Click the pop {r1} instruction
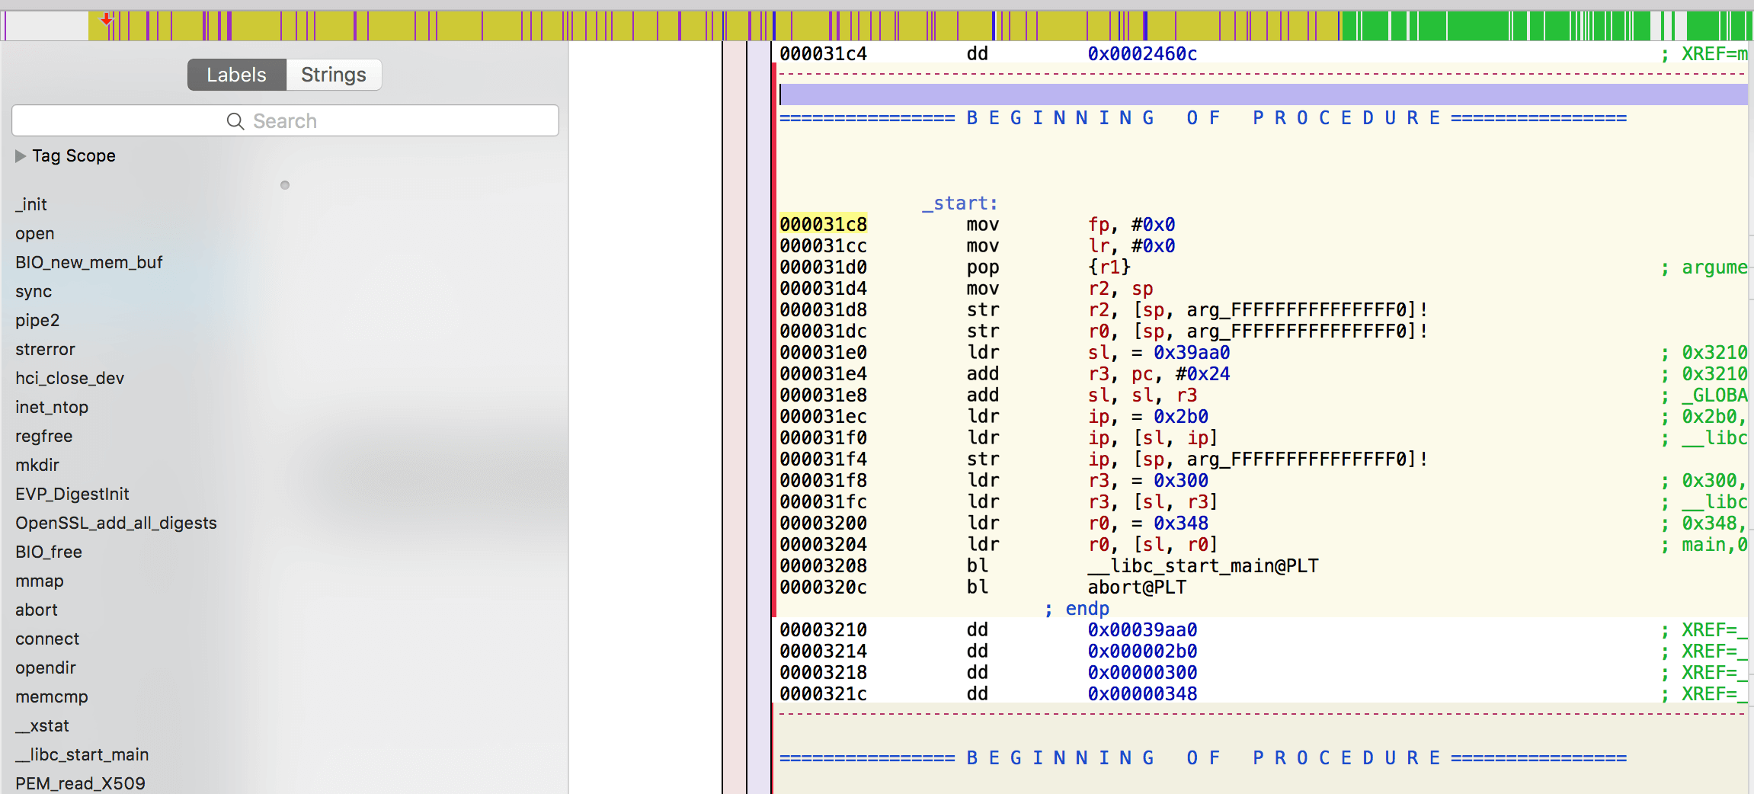 point(1048,267)
